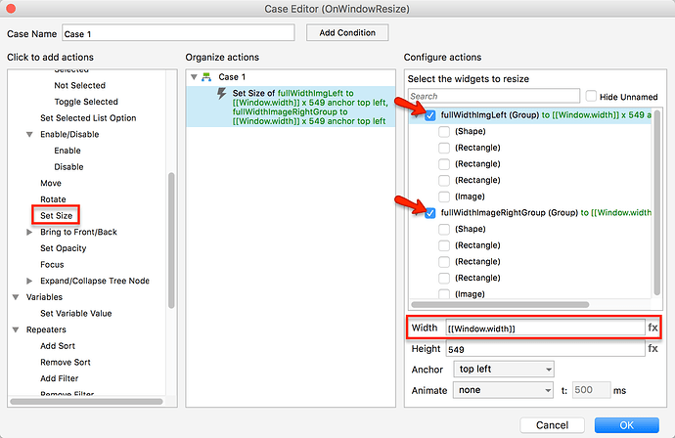Choose the Rotate action from the list

click(x=53, y=199)
